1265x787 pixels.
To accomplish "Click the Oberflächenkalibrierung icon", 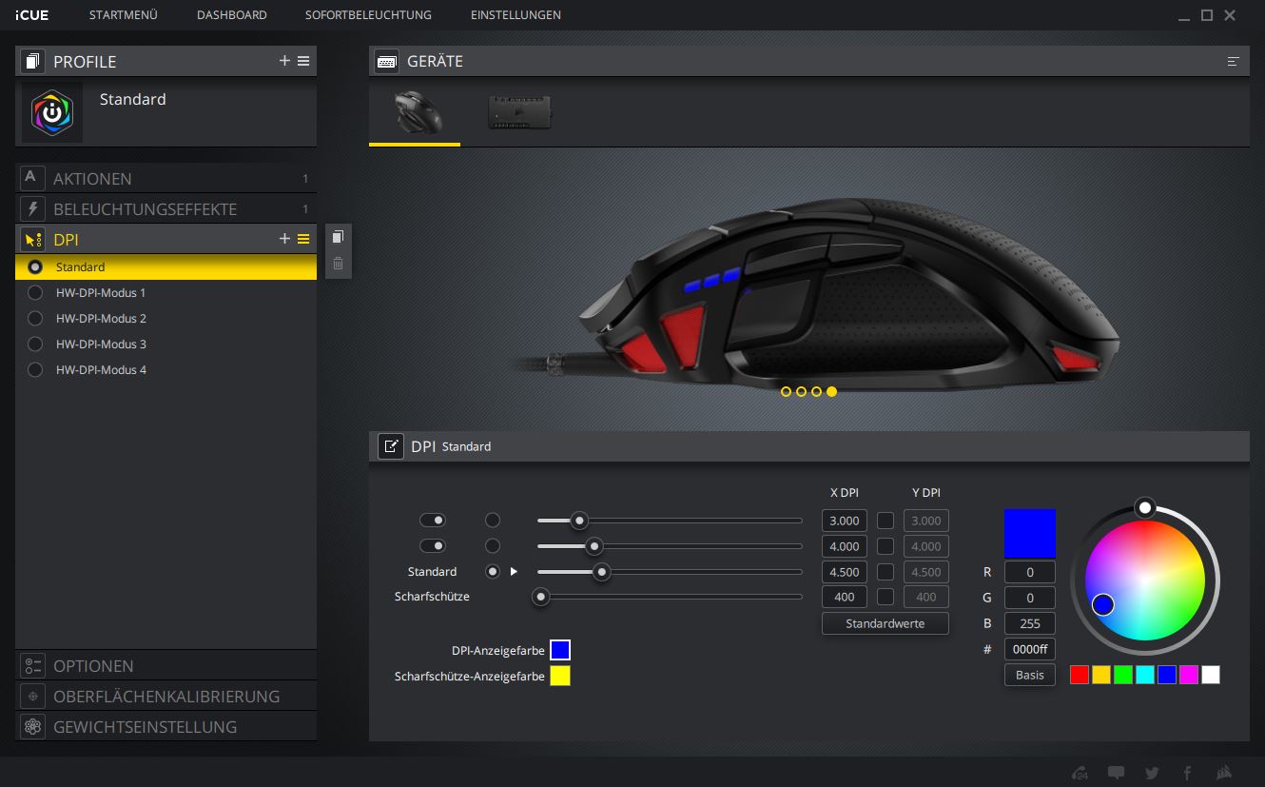I will point(32,696).
